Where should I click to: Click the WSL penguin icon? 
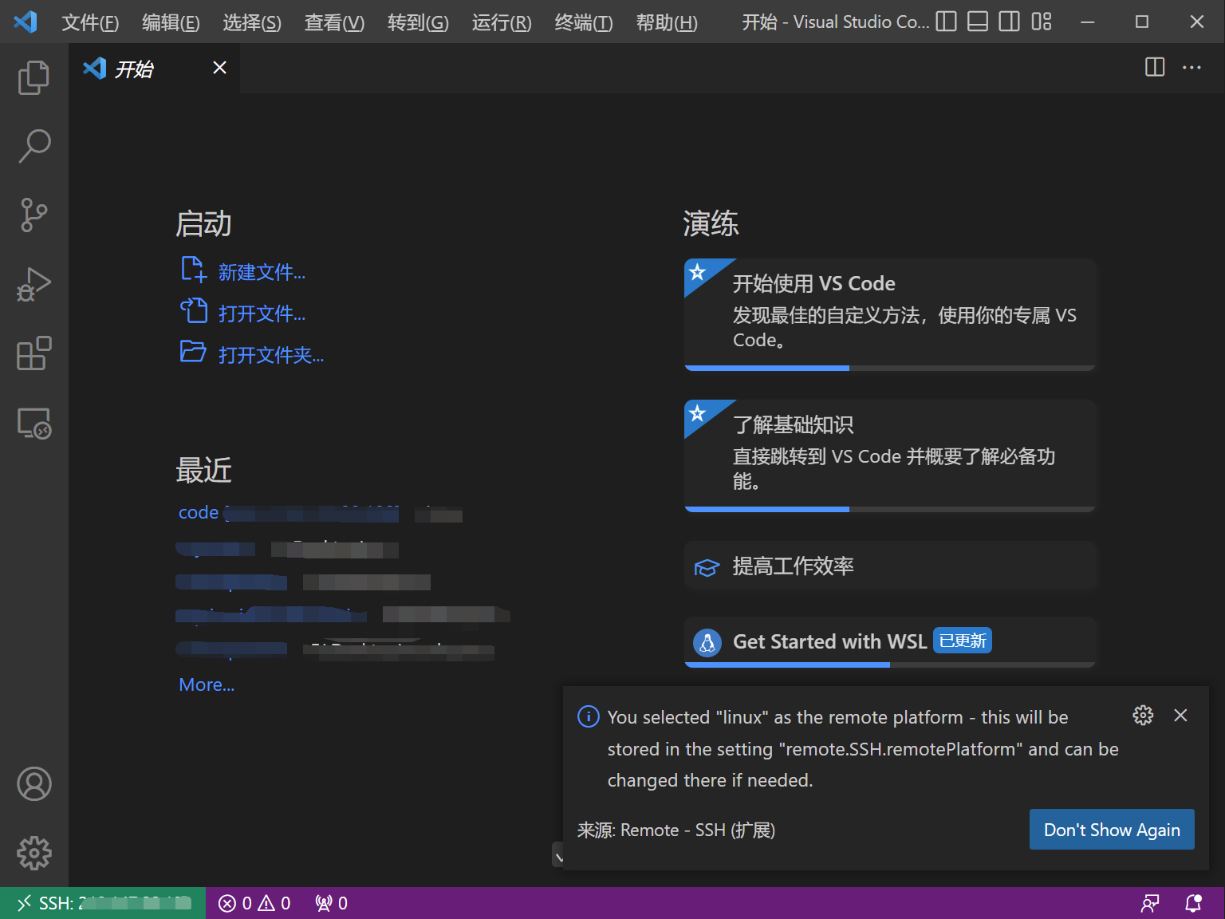[x=707, y=642]
